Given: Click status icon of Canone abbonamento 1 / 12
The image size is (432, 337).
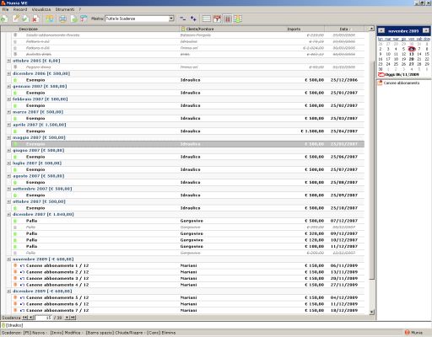Looking at the screenshot, I should (15, 265).
